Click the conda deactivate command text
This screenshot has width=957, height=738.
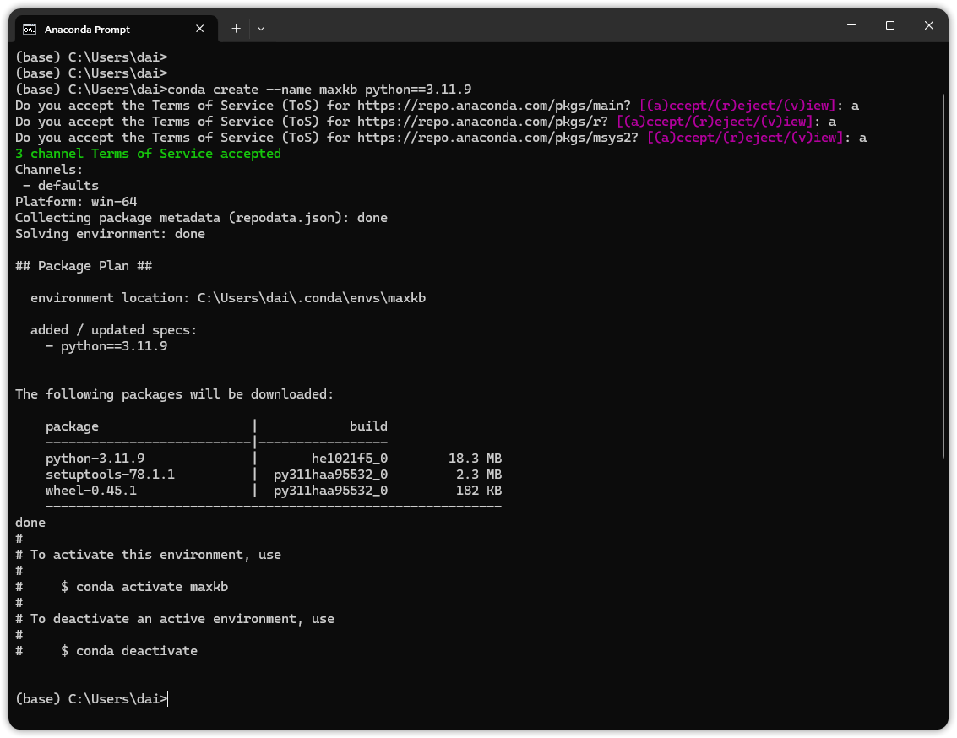click(x=131, y=650)
